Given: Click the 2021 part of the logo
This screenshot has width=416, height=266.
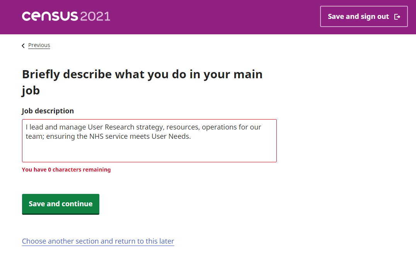Looking at the screenshot, I should point(95,17).
